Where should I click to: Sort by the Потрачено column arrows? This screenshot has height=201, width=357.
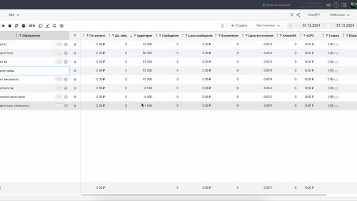(x=84, y=36)
